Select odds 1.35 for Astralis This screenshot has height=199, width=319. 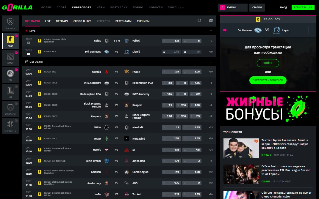[171, 72]
